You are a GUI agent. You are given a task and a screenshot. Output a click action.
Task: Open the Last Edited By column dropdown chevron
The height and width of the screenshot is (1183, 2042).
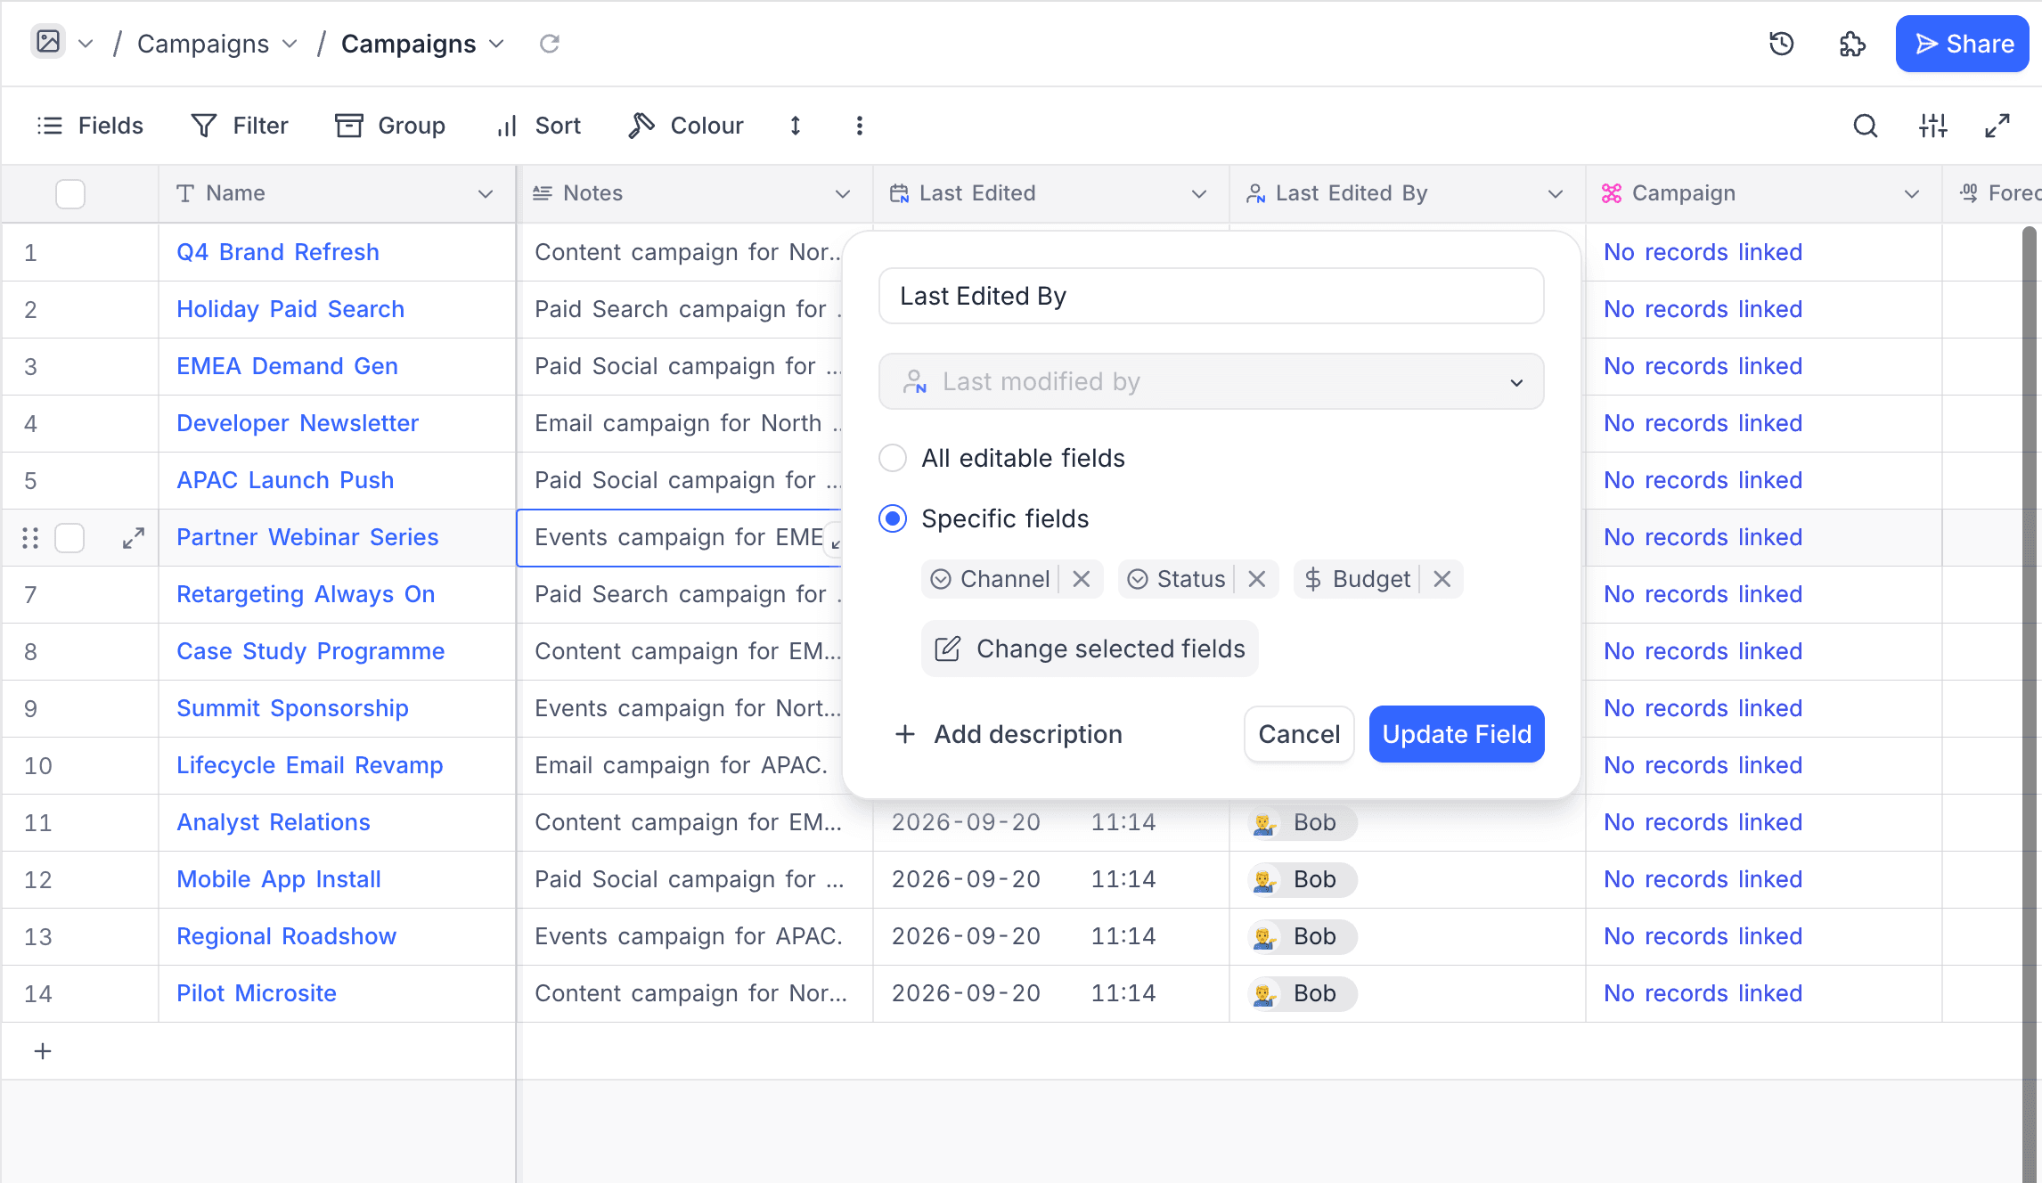pyautogui.click(x=1556, y=193)
